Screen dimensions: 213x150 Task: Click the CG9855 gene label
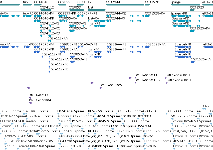(64, 2)
